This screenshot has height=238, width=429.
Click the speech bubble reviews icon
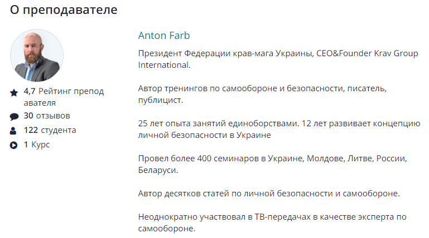(14, 117)
